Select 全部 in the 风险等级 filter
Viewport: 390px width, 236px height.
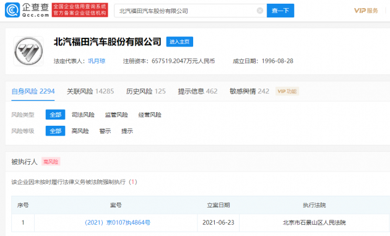pyautogui.click(x=56, y=131)
